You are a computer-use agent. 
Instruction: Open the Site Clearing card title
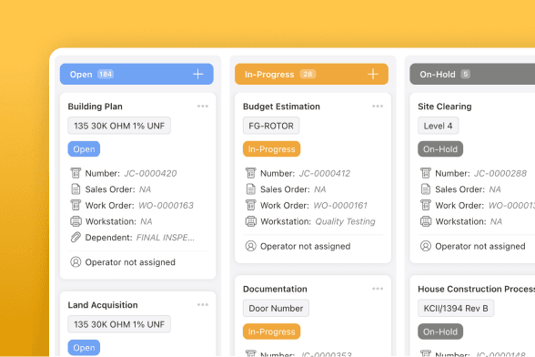445,107
